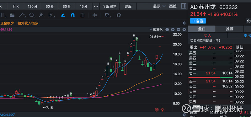Add stock with +自选 button
The height and width of the screenshot is (117, 251).
tap(198, 21)
